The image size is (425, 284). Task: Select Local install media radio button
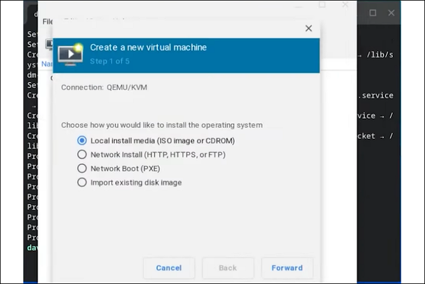tap(82, 140)
